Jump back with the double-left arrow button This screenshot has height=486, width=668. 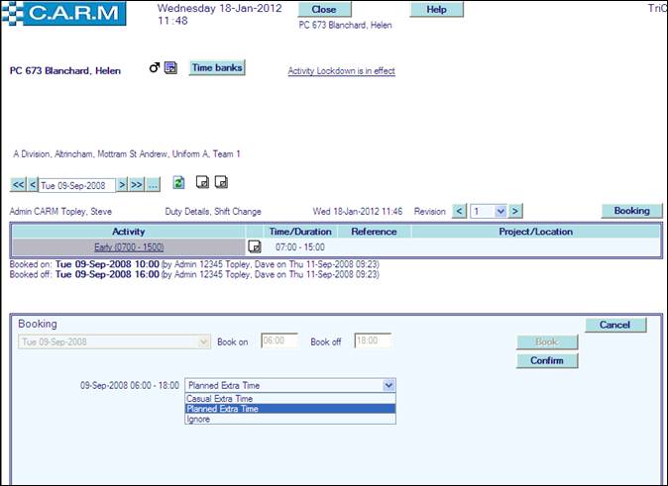(18, 184)
